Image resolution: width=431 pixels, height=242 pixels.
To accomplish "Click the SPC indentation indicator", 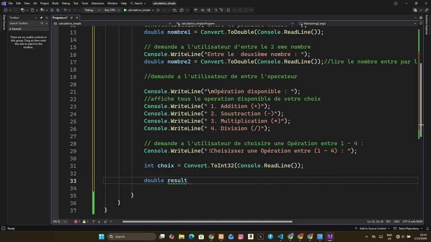I will (x=388, y=221).
